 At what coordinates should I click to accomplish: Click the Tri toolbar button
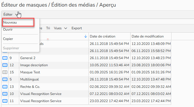[48, 28]
